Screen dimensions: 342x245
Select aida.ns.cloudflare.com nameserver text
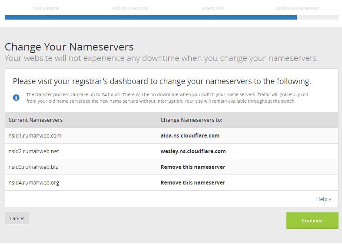pos(190,136)
